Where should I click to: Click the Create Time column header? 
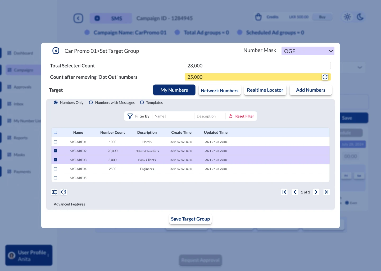[181, 133]
